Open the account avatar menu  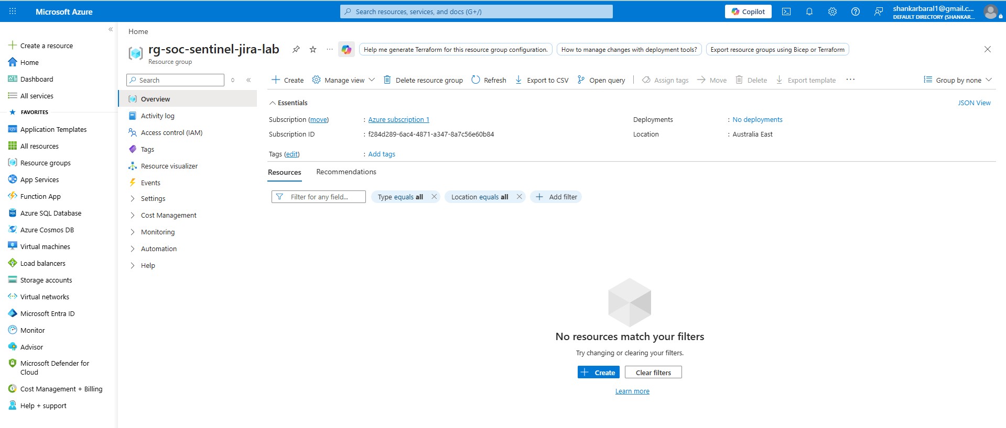(x=991, y=12)
